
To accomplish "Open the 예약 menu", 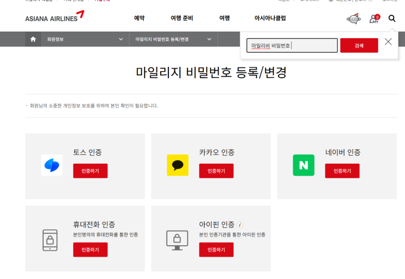I will tap(139, 18).
